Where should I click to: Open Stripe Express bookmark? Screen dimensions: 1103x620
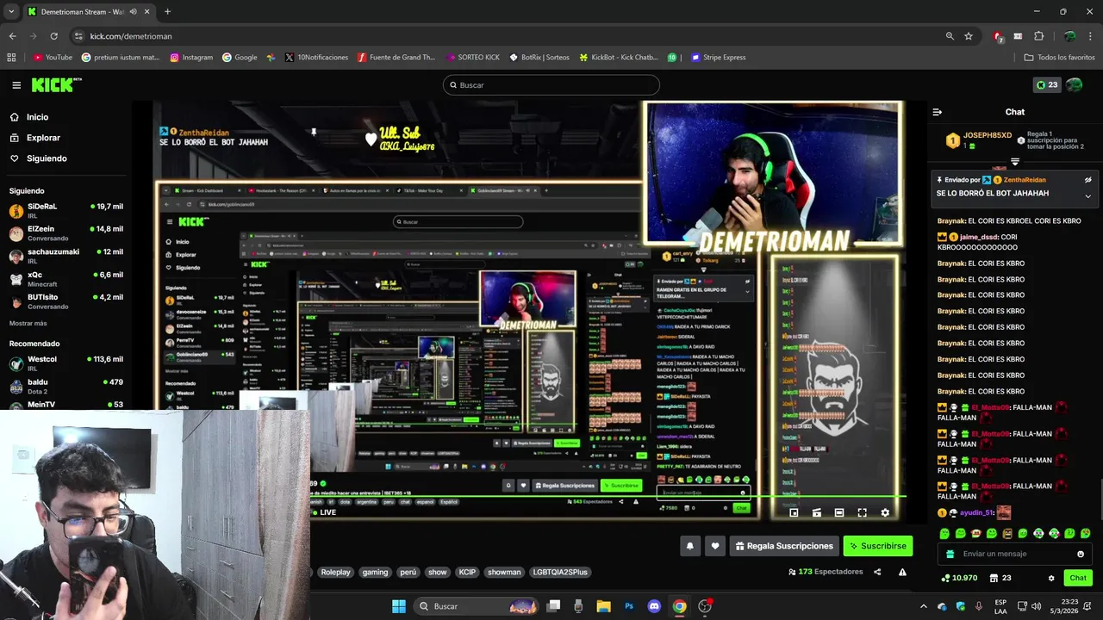[719, 58]
